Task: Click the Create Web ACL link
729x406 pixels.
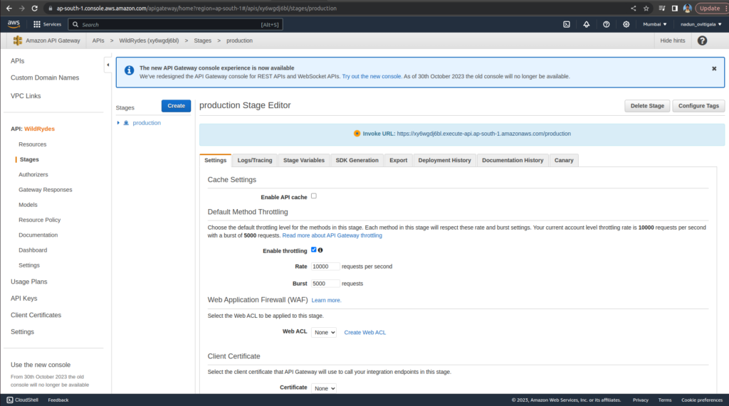Action: [x=365, y=333]
